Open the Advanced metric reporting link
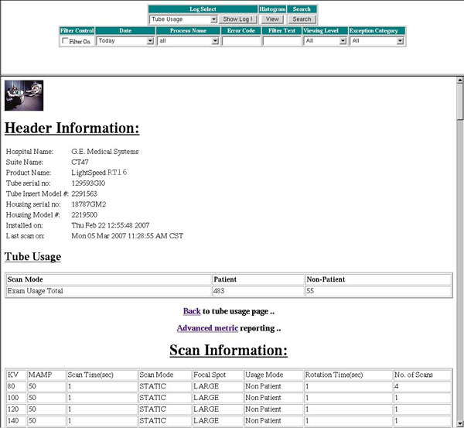Screen dimensions: 464x428 pyautogui.click(x=207, y=328)
